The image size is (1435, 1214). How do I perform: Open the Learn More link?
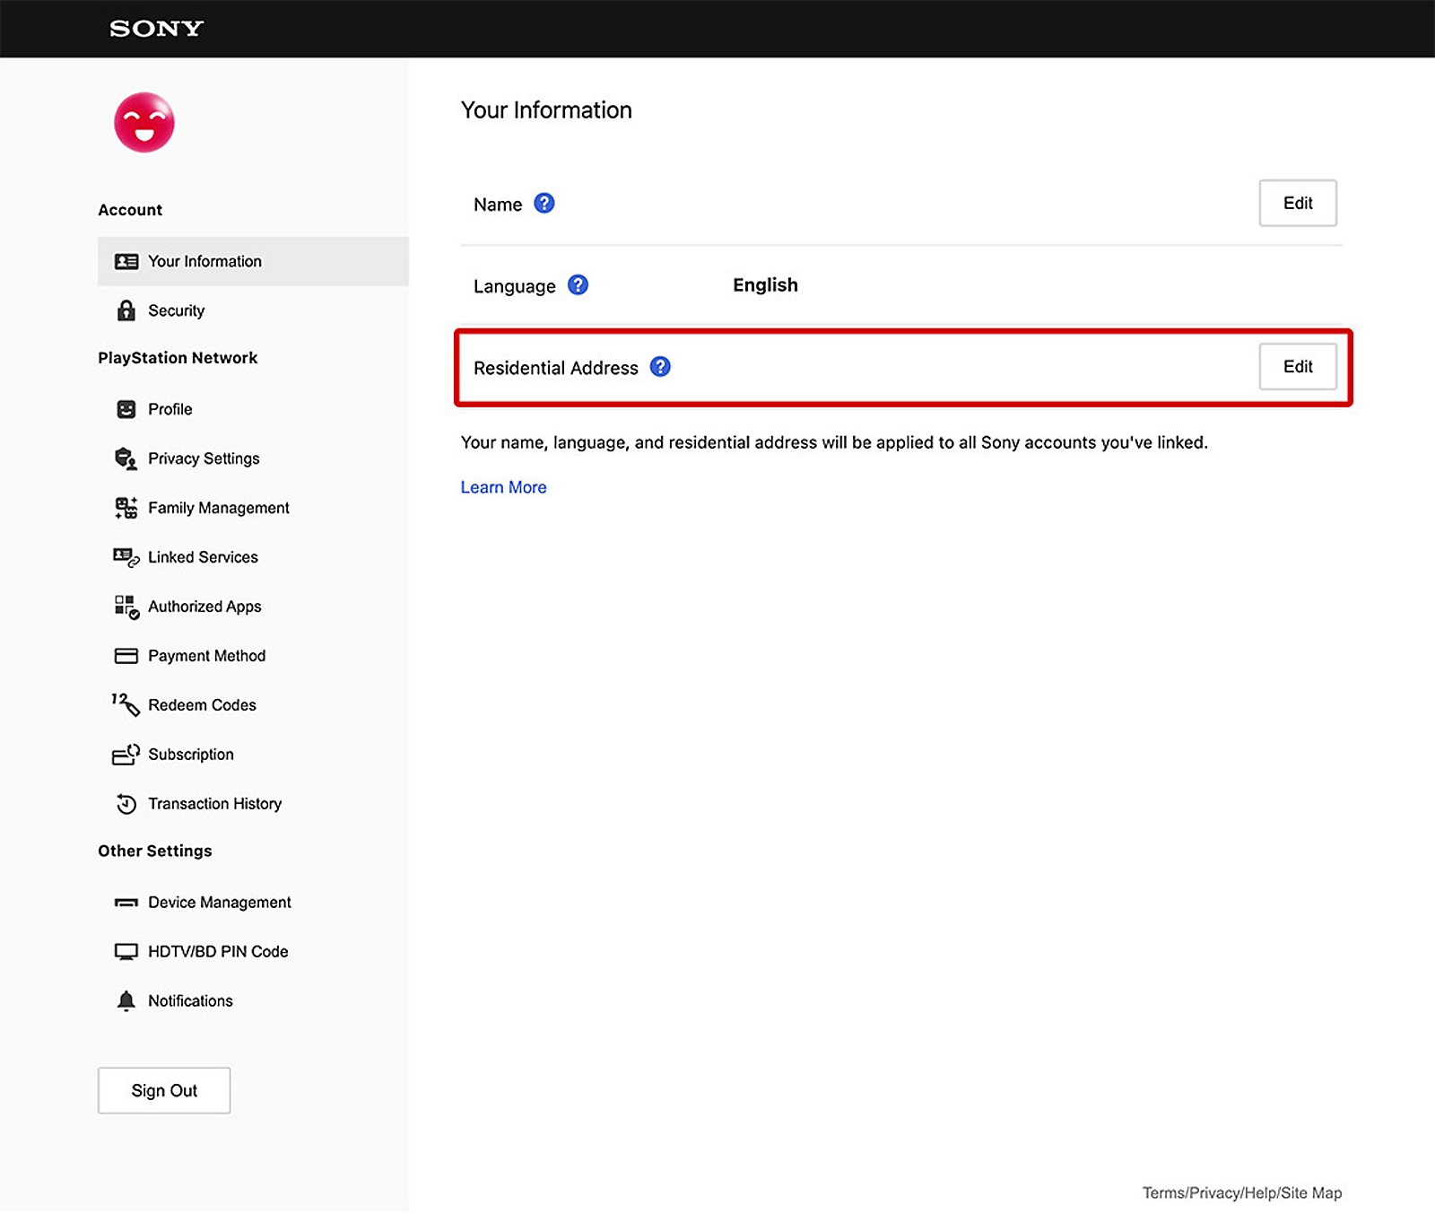(x=503, y=487)
